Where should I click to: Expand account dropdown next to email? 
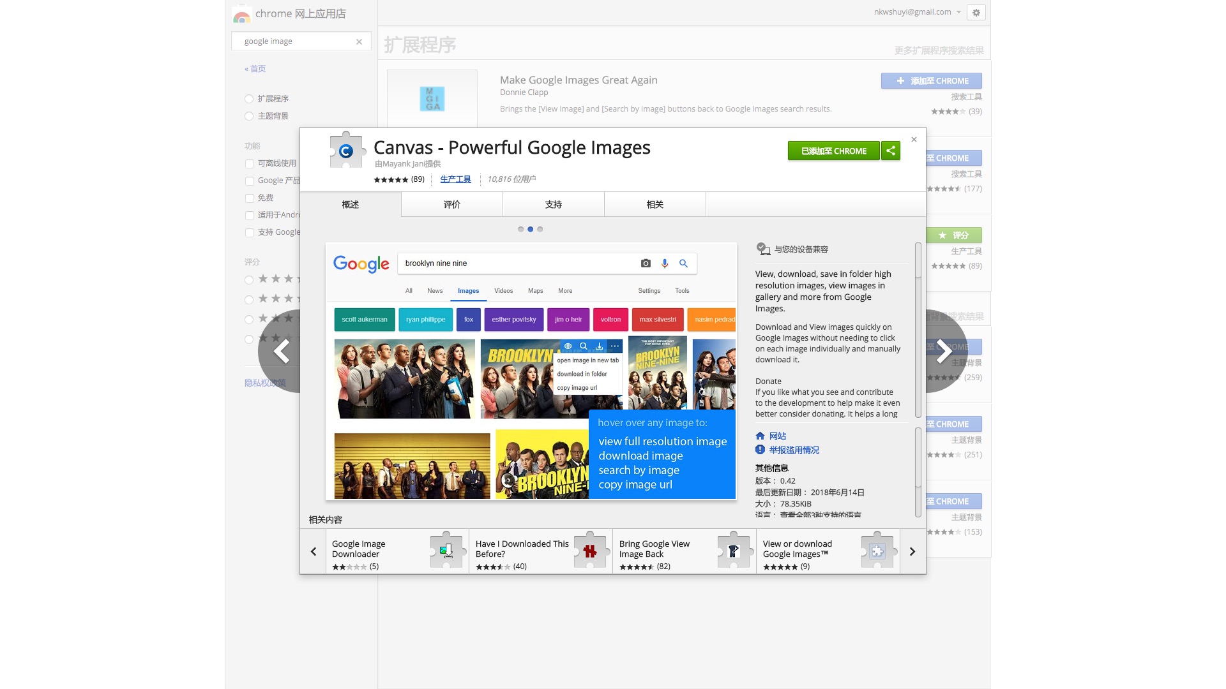(x=958, y=12)
